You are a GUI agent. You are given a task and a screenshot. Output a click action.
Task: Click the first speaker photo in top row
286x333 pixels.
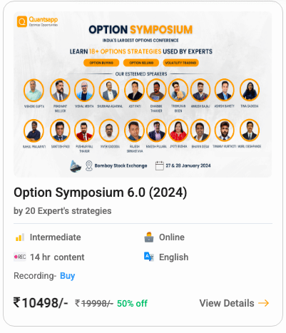pyautogui.click(x=34, y=91)
